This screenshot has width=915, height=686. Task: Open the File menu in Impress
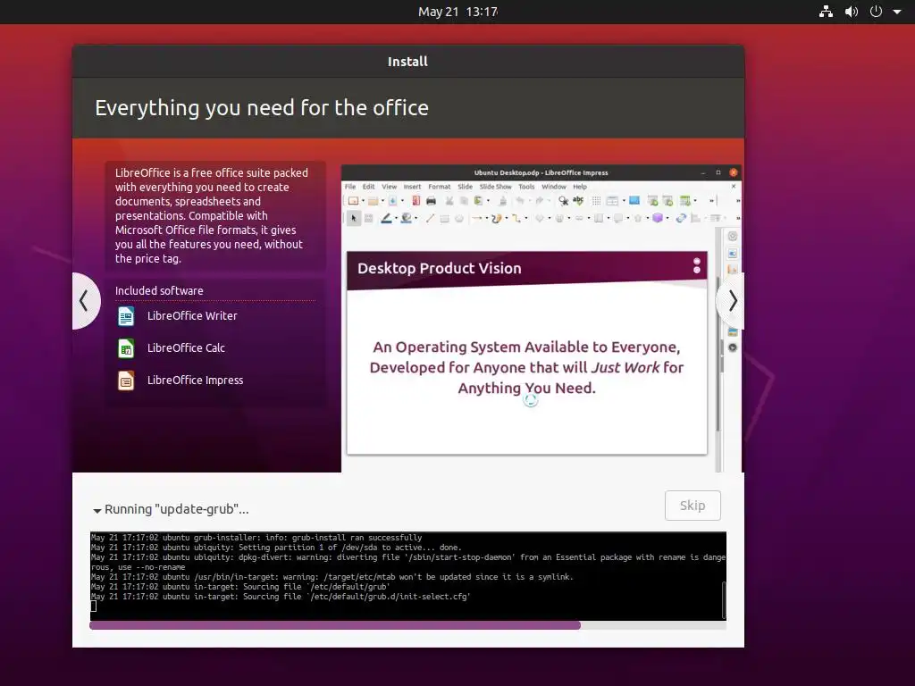350,187
